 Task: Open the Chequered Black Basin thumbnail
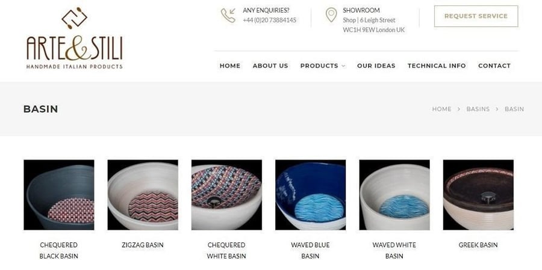coord(59,195)
